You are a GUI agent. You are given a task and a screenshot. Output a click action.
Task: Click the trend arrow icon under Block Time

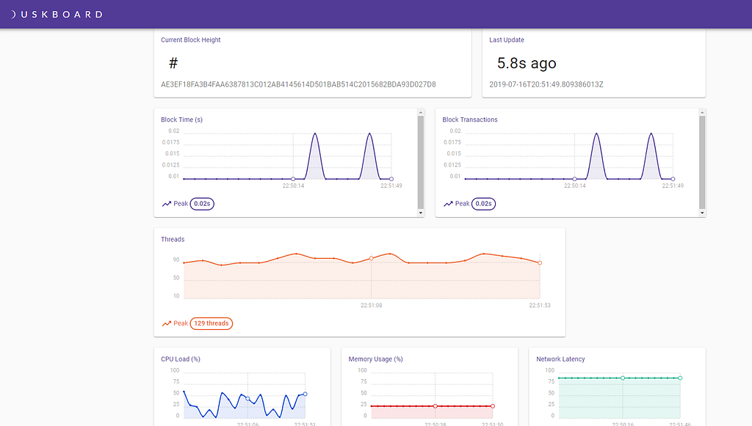tap(166, 204)
